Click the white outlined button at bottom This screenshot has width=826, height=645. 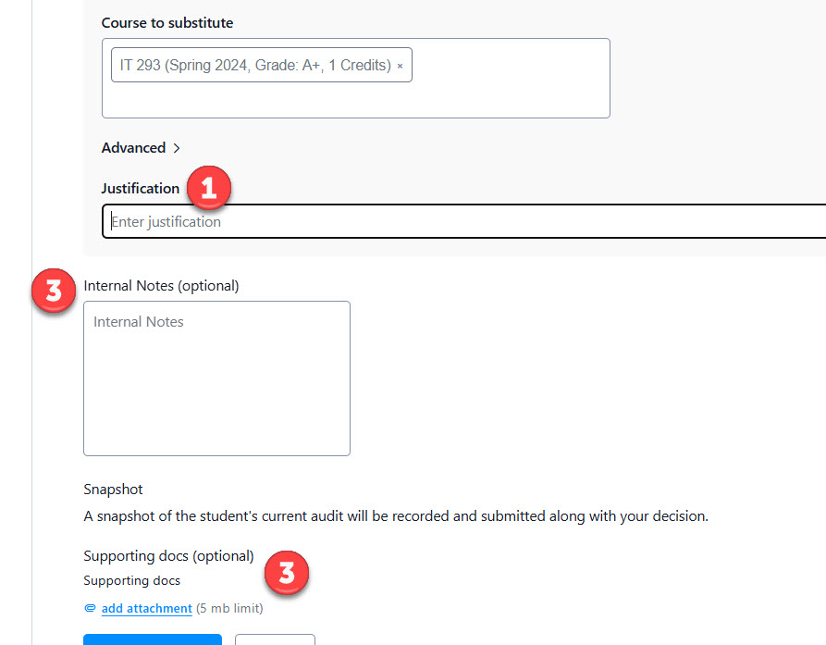pos(275,639)
